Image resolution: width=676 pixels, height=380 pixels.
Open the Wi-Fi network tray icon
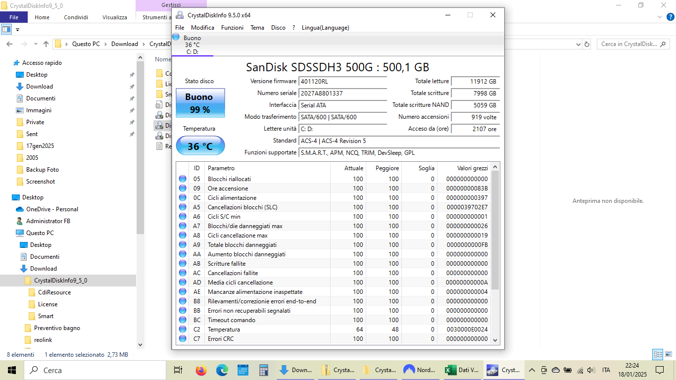coord(579,370)
